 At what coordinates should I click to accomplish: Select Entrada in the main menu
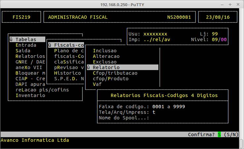[x=26, y=45]
